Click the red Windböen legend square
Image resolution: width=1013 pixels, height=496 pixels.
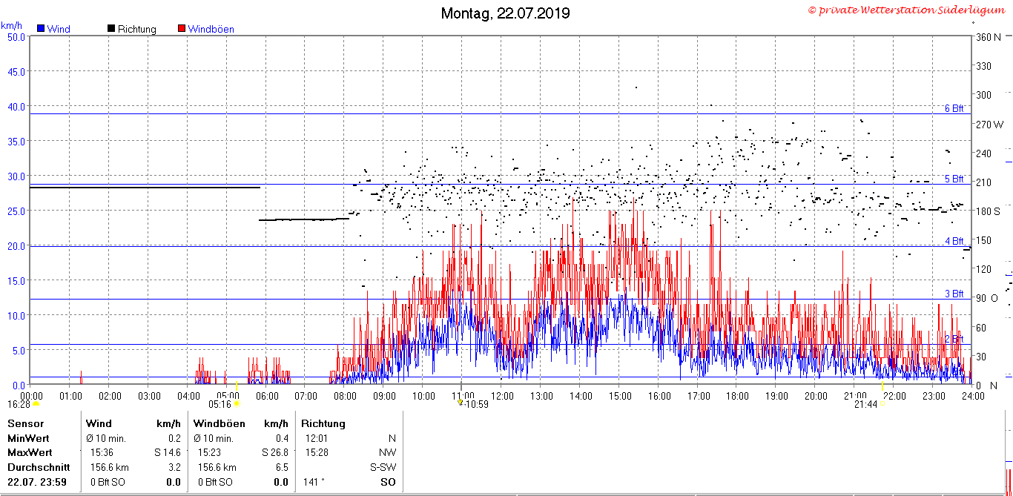click(182, 29)
